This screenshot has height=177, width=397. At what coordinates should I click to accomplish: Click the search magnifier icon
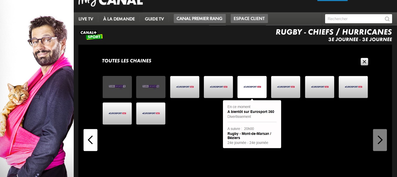click(x=387, y=19)
